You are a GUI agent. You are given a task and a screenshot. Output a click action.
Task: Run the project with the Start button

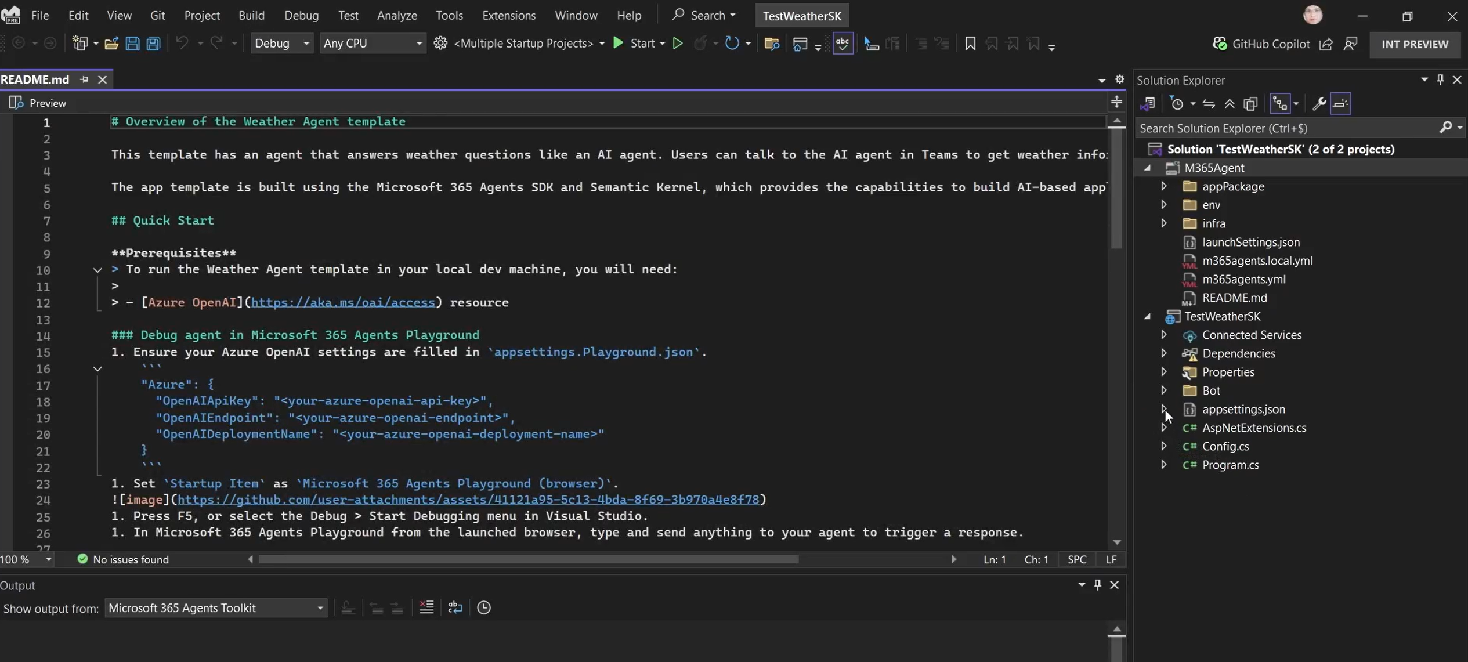coord(639,43)
